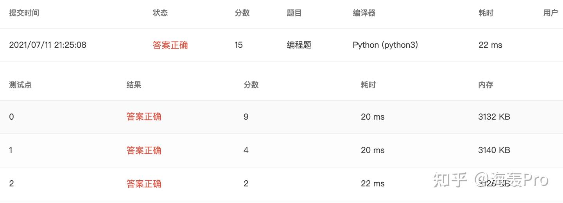
Task: Click the 题目 column header
Action: tap(294, 13)
